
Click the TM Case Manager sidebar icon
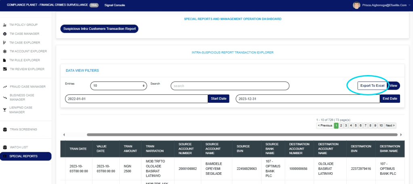point(5,33)
